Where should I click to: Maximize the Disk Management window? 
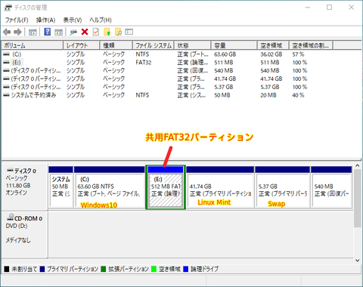tap(329, 8)
